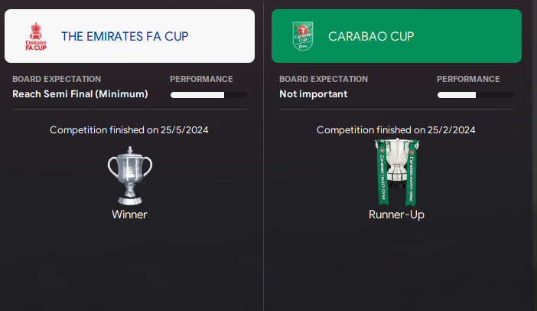This screenshot has height=311, width=537.
Task: Click the CARABAO CUP title text
Action: click(371, 36)
